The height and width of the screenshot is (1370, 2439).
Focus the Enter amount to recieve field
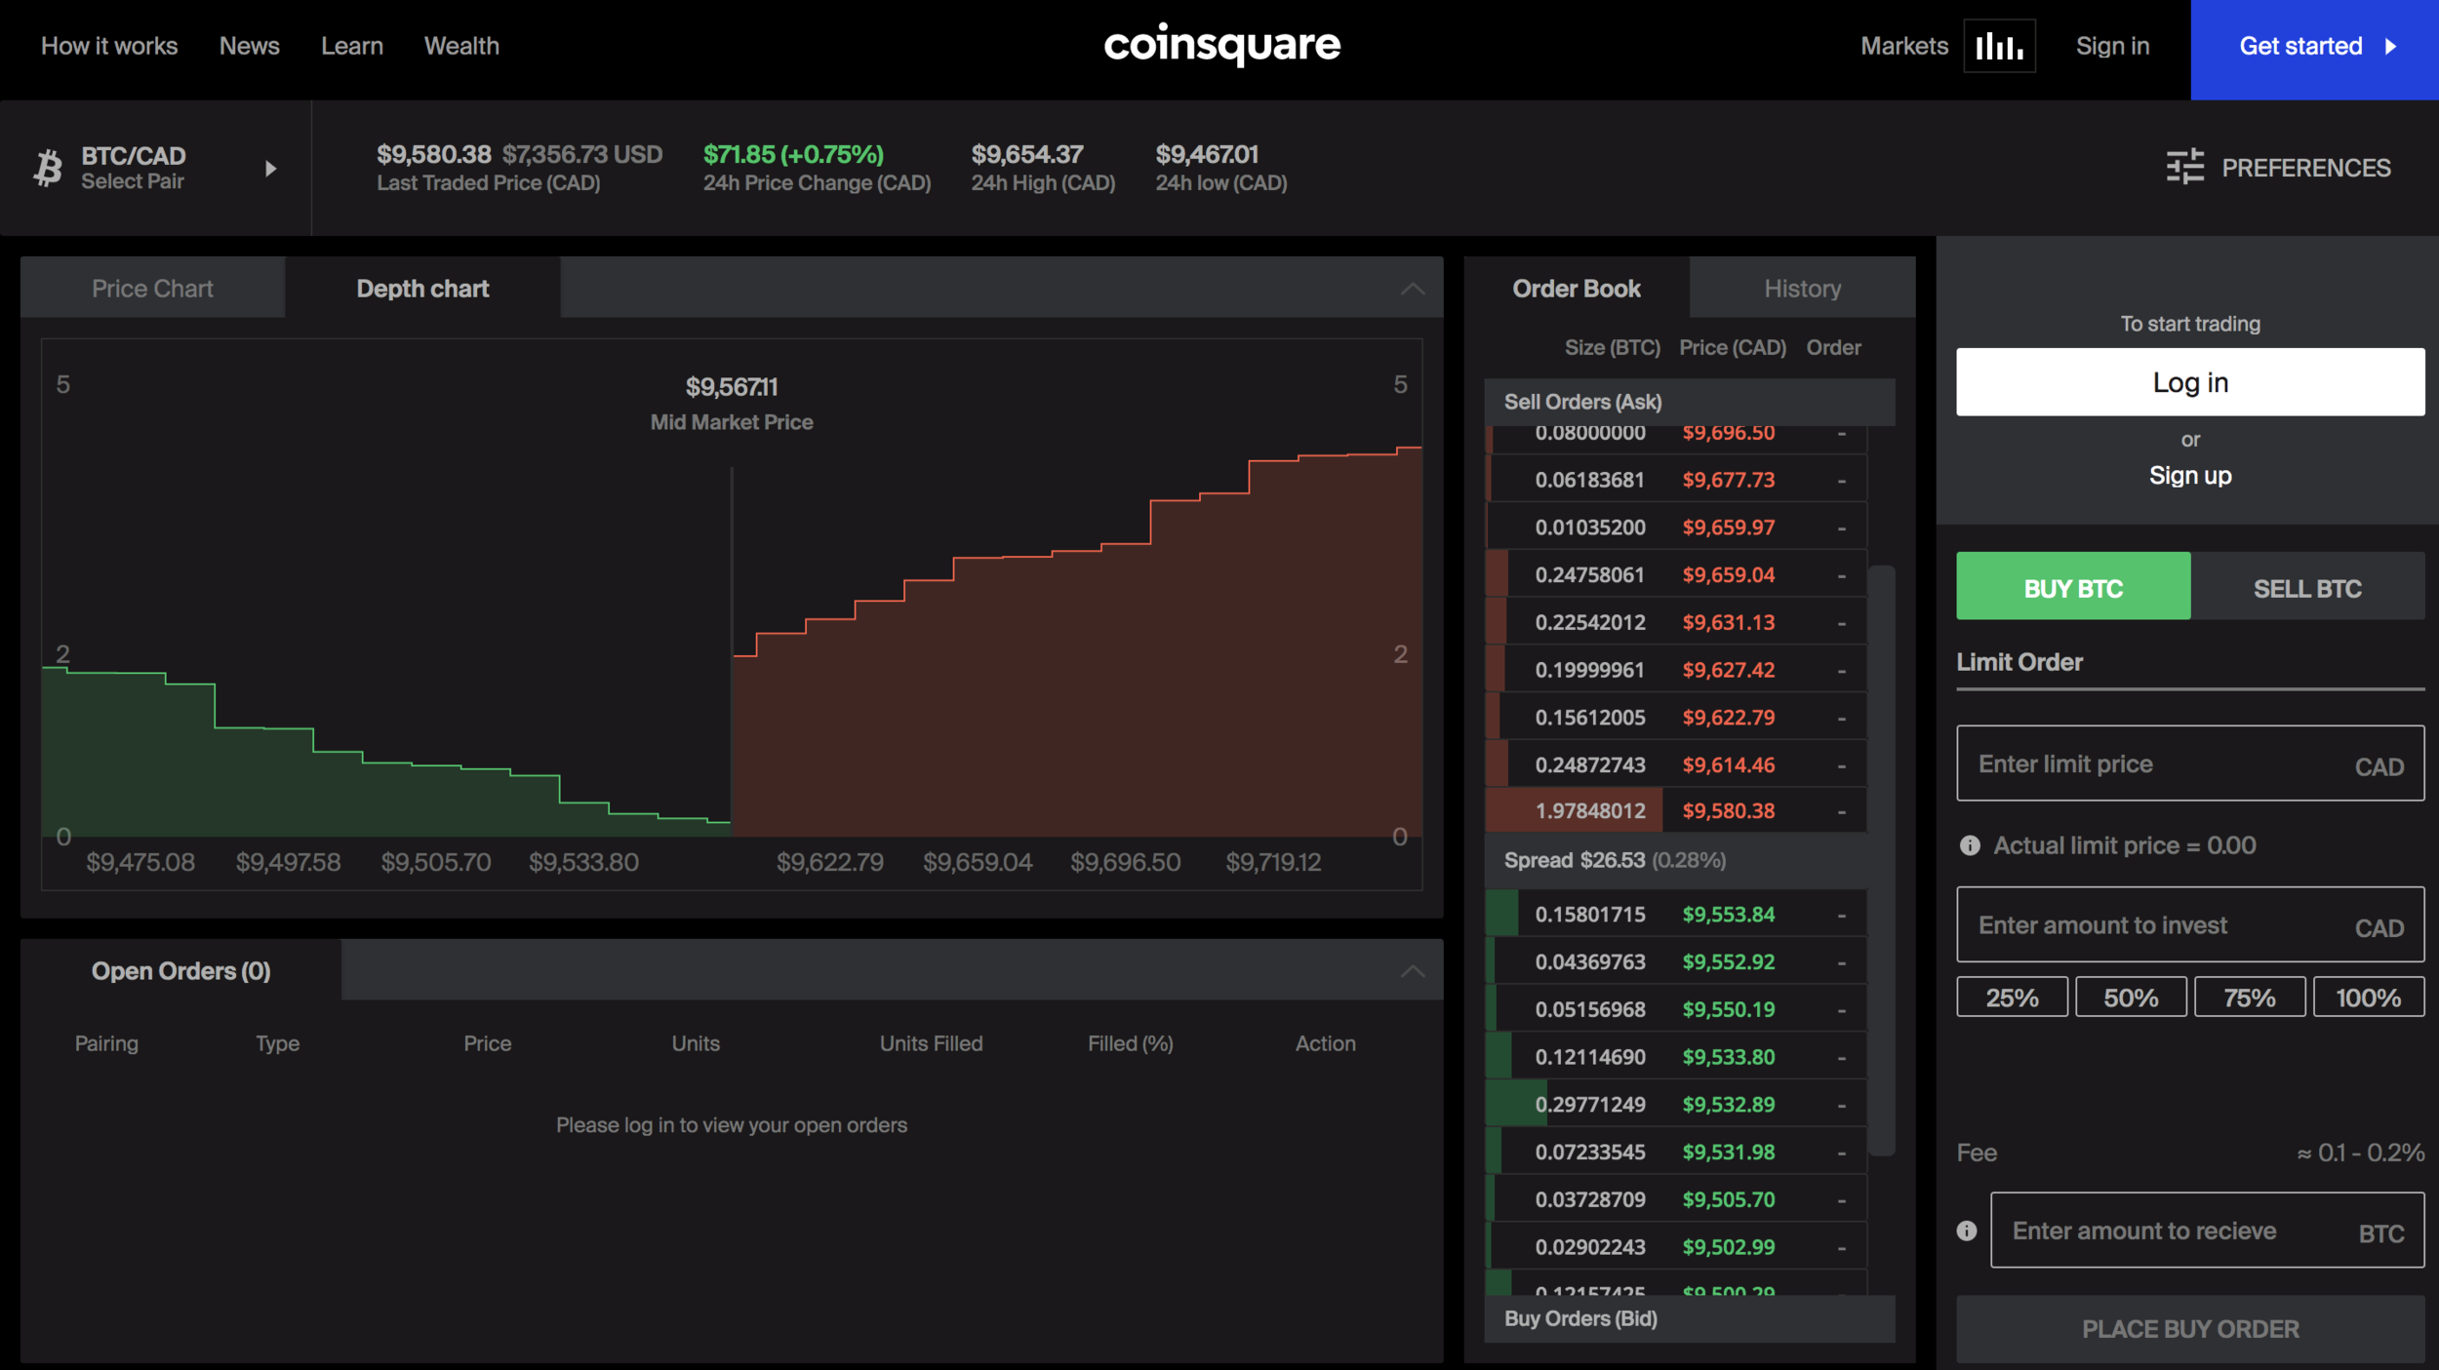pos(2207,1231)
